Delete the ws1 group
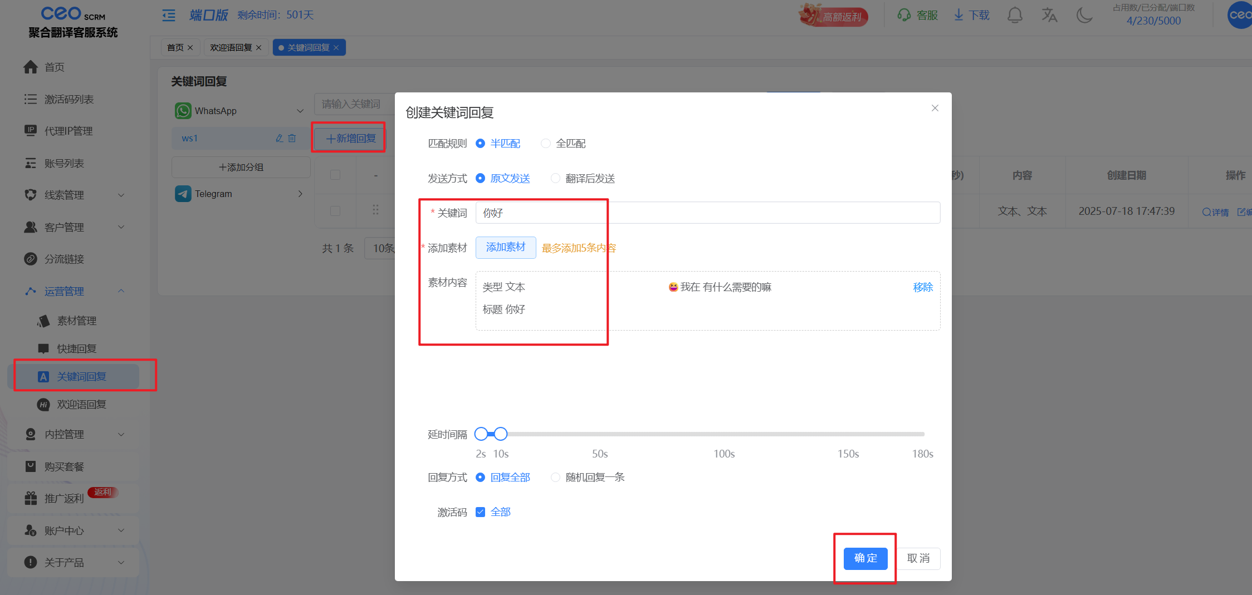The width and height of the screenshot is (1252, 595). point(292,138)
